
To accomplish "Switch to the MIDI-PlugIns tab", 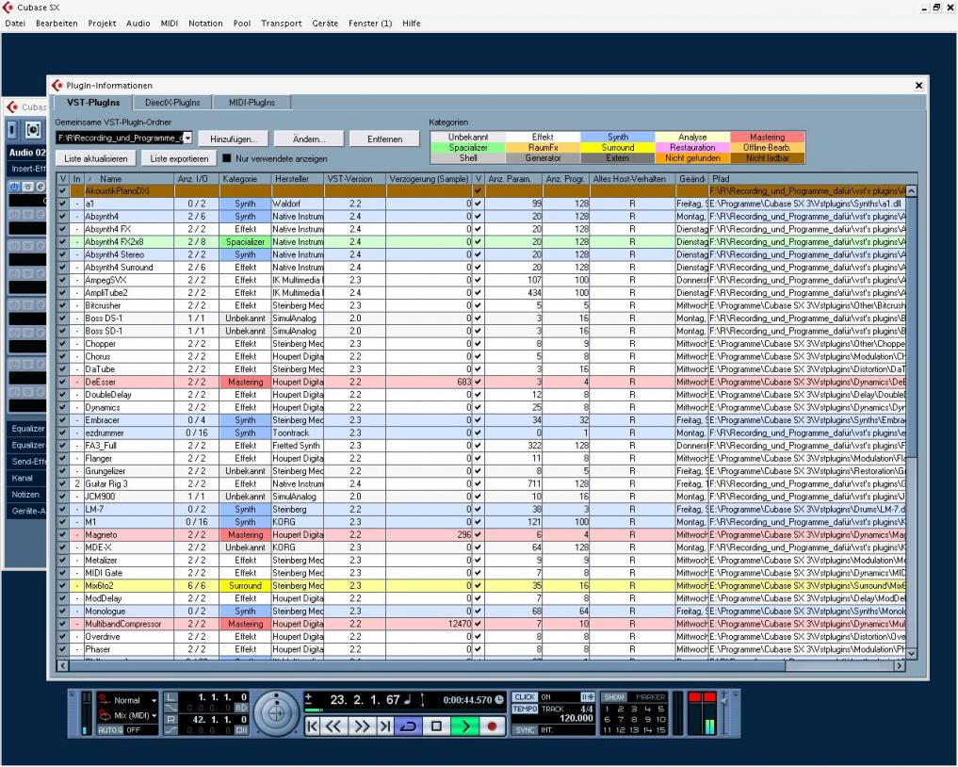I will pos(252,103).
